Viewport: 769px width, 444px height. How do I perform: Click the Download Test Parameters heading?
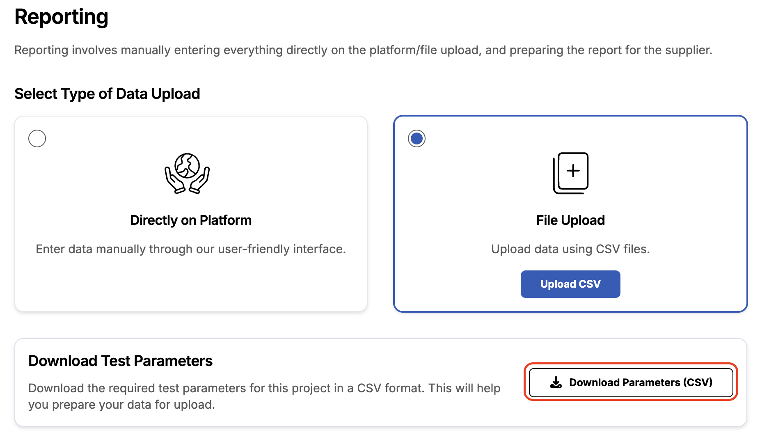120,361
